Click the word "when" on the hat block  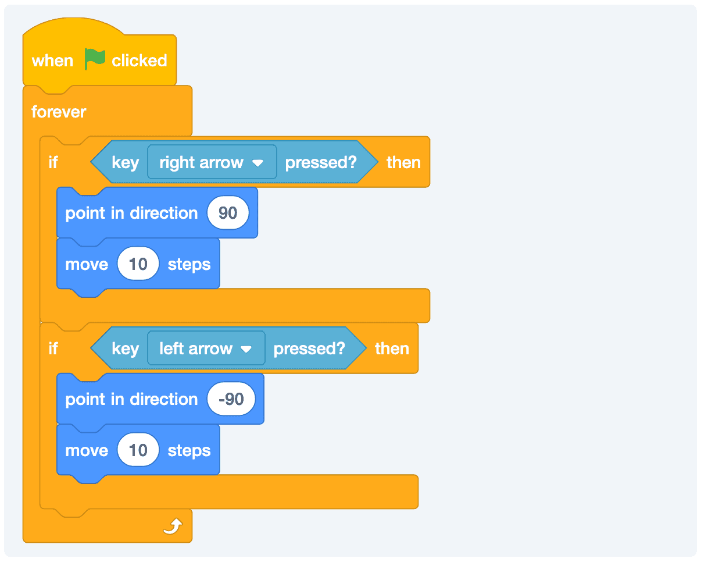coord(52,61)
